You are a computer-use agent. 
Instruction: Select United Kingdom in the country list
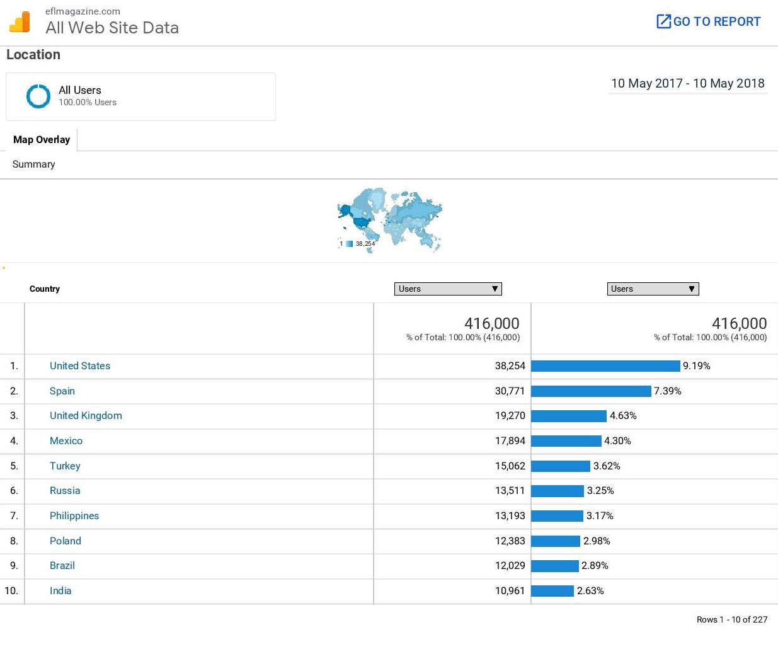coord(86,415)
